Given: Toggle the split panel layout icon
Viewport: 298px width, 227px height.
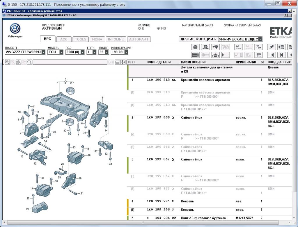Looking at the screenshot, I should click(x=117, y=62).
